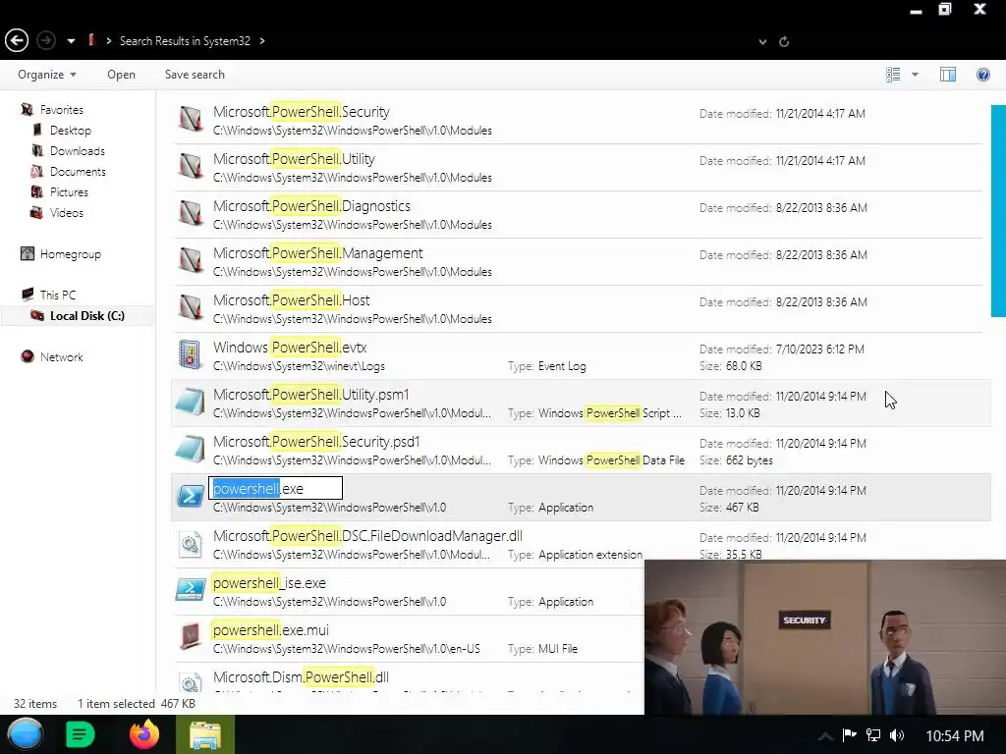Open Videos in the navigation pane
Image resolution: width=1006 pixels, height=754 pixels.
click(x=66, y=212)
